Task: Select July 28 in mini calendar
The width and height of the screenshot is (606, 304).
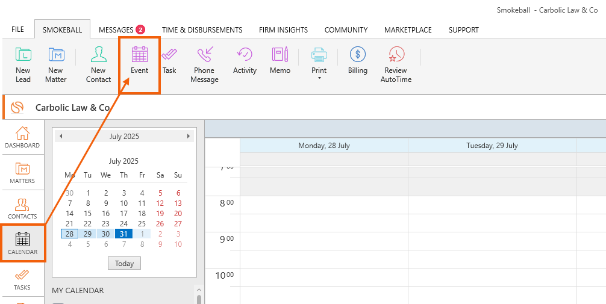Action: [69, 234]
